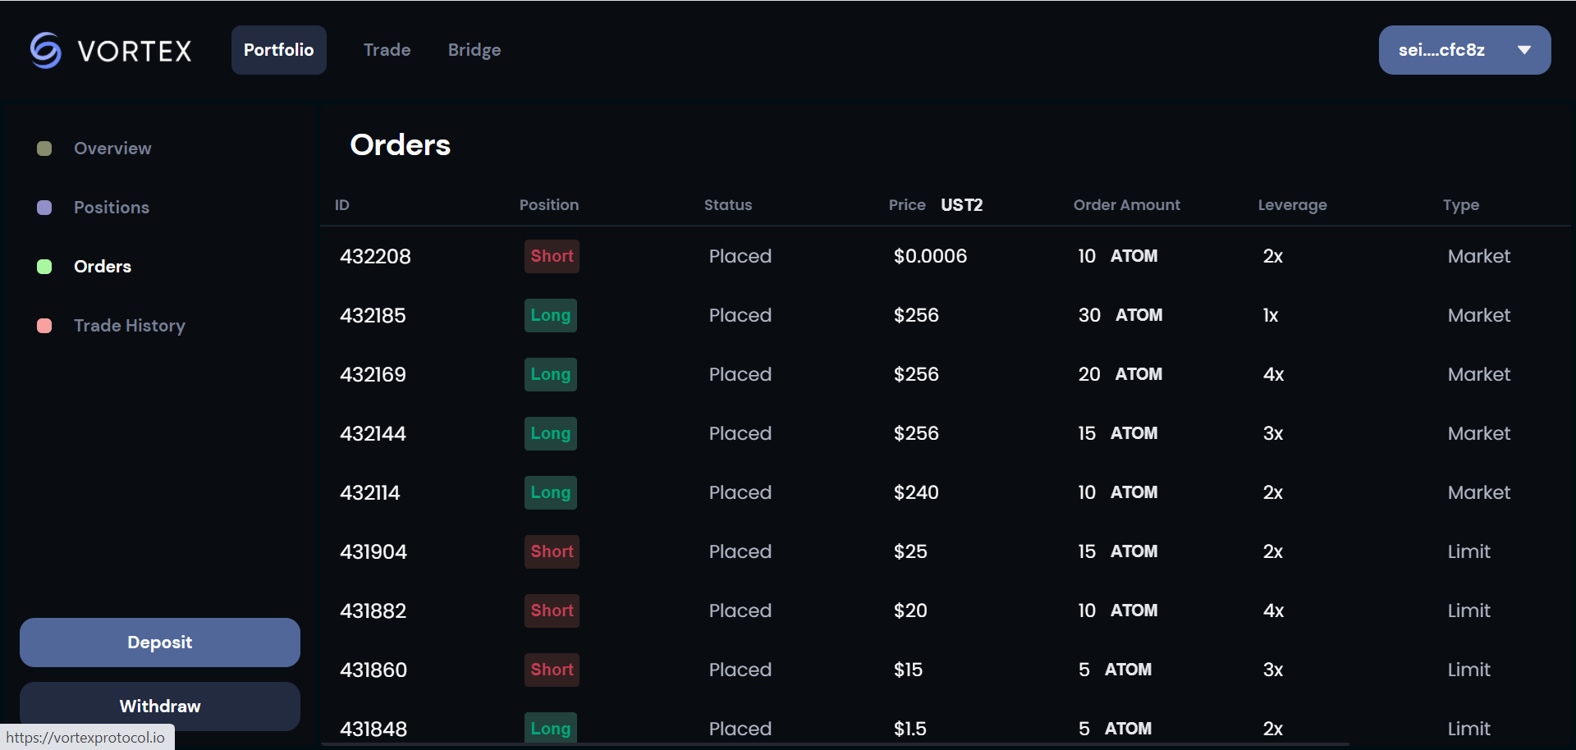Select order ID 432185
Viewport: 1576px width, 750px height.
(x=373, y=315)
